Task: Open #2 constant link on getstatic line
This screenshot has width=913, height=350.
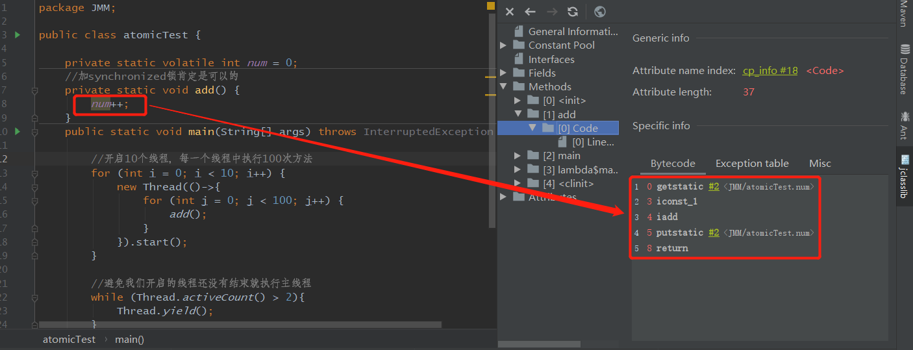Action: click(714, 186)
